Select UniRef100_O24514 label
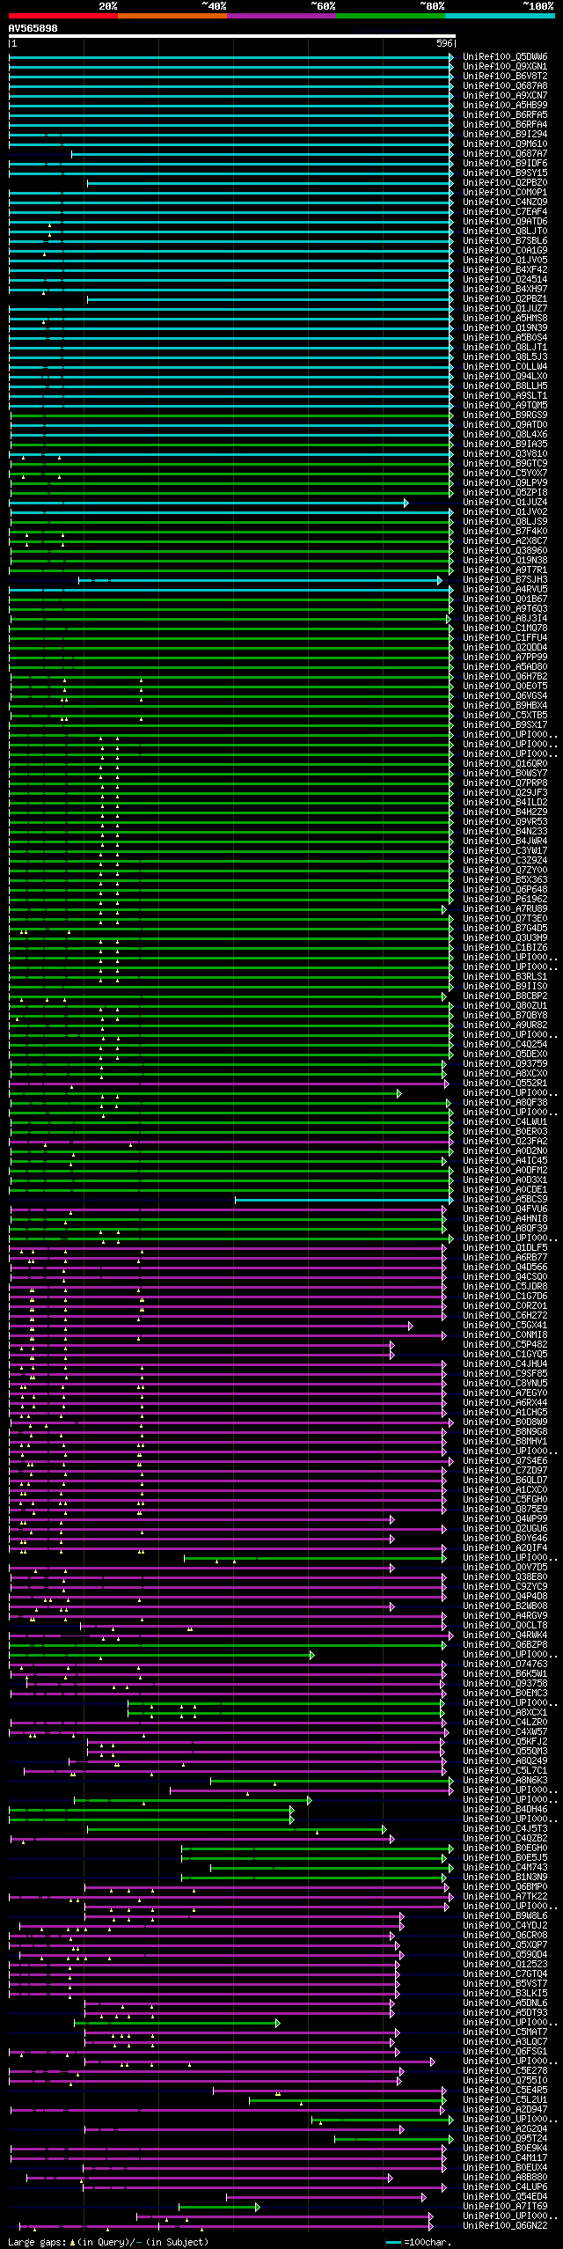Viewport: 563px width, 2249px height. click(x=505, y=280)
